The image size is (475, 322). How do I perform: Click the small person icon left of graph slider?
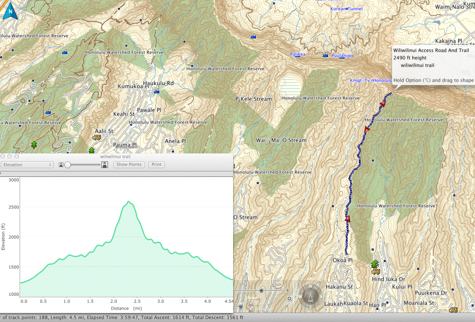pos(61,165)
